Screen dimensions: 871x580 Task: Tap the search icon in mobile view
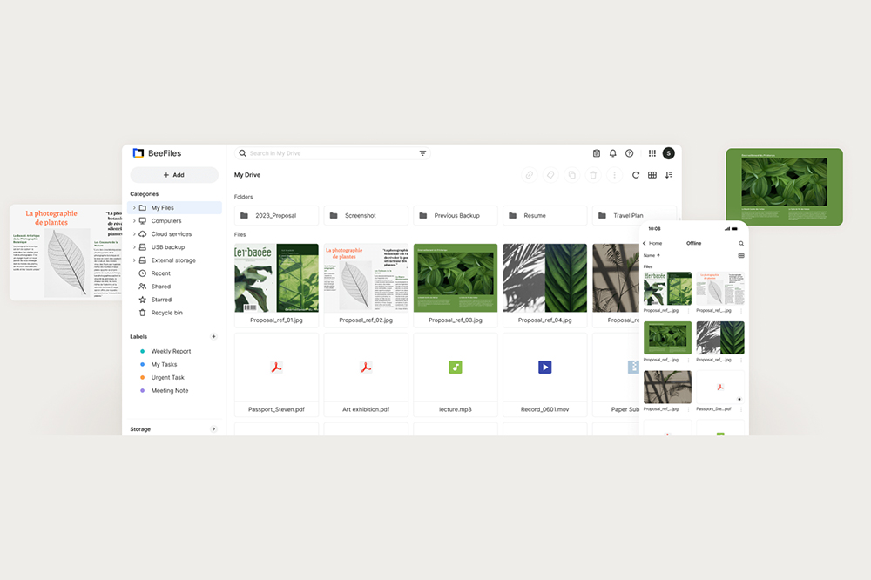[741, 243]
